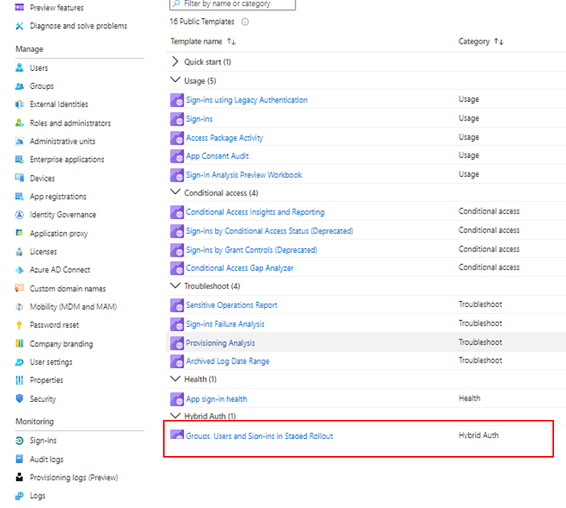Screen dimensions: 566x508
Task: Open Conditional Access Gap Analyzer workbook
Action: [x=240, y=268]
